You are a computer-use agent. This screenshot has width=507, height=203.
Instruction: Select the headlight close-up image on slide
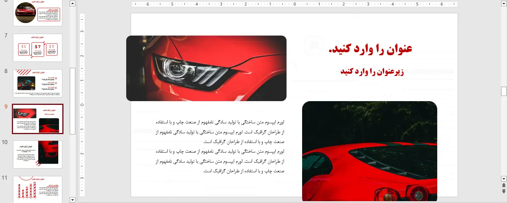206,68
